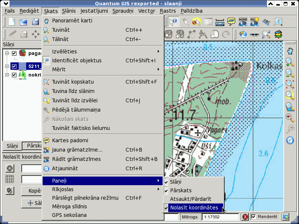Open a project with the folder icon

pos(24,22)
